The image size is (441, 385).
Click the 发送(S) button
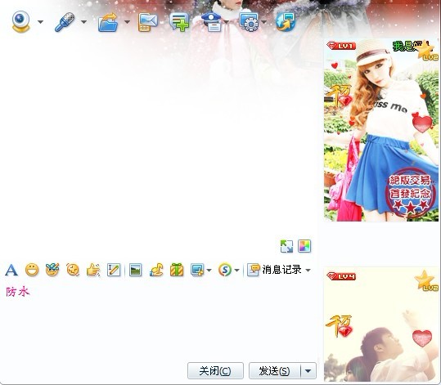coord(275,370)
